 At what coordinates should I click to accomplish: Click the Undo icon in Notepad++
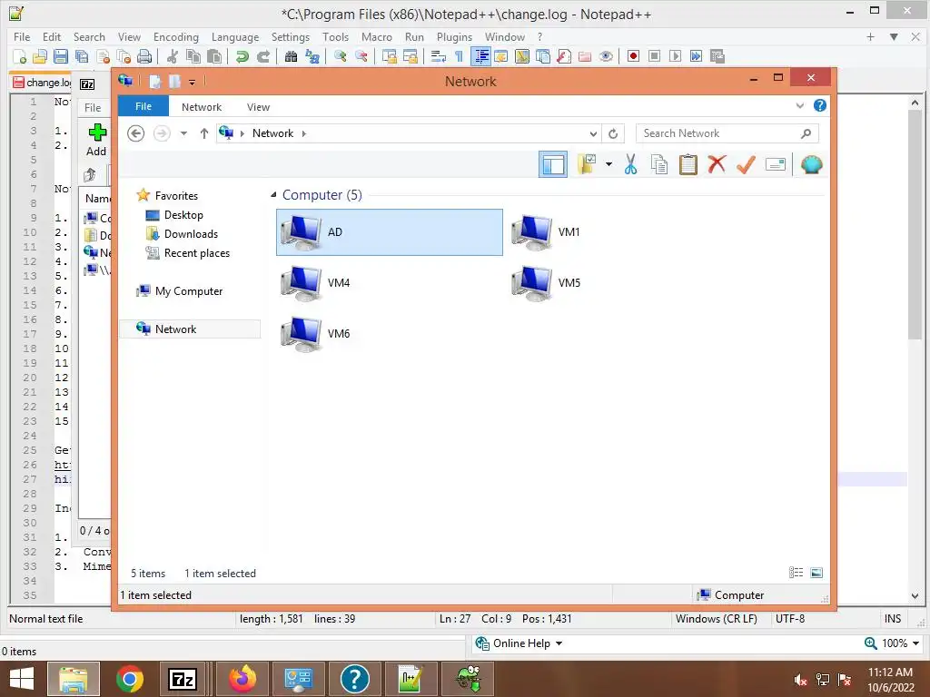(x=242, y=56)
